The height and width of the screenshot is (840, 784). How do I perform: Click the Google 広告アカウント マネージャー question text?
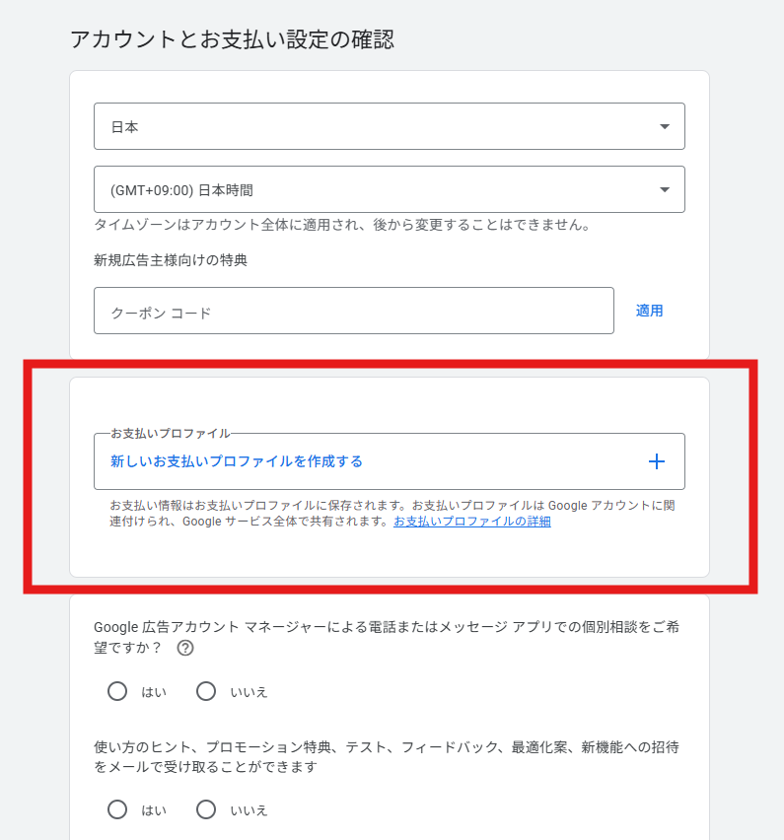point(385,625)
